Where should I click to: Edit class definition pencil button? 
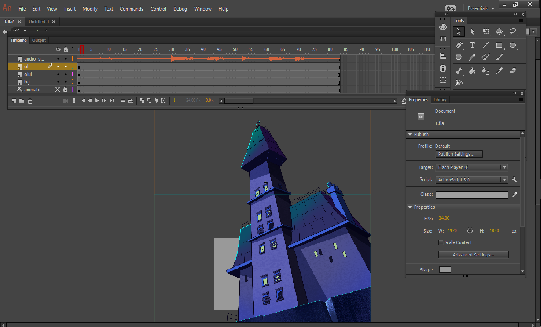point(515,194)
